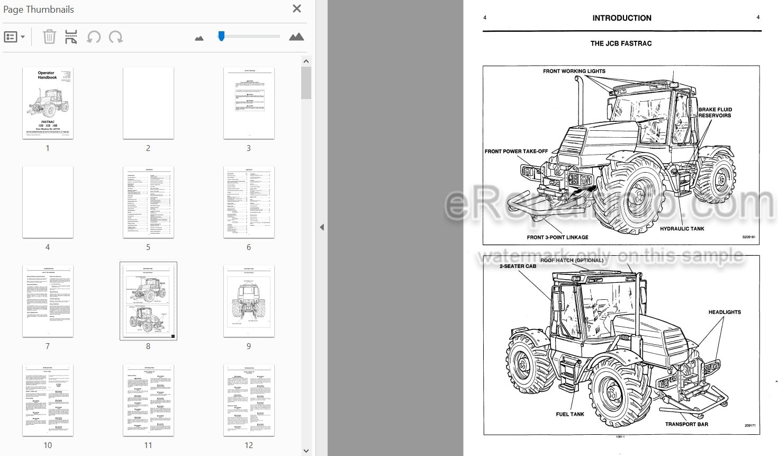Click the thumbnail panel scrollbar thumb

[x=306, y=83]
